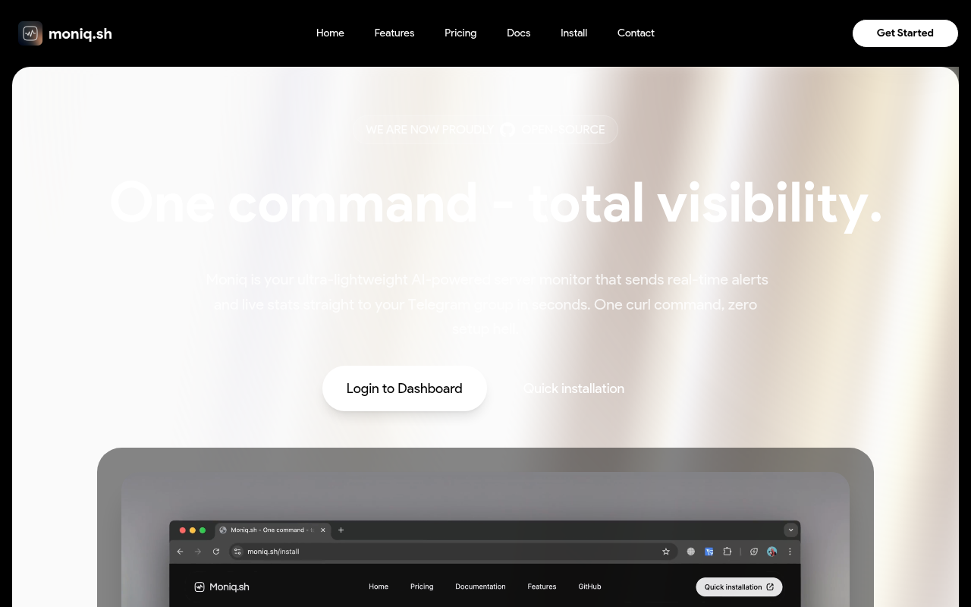This screenshot has height=607, width=971.
Task: Select Docs in the main navigation
Action: pyautogui.click(x=519, y=33)
